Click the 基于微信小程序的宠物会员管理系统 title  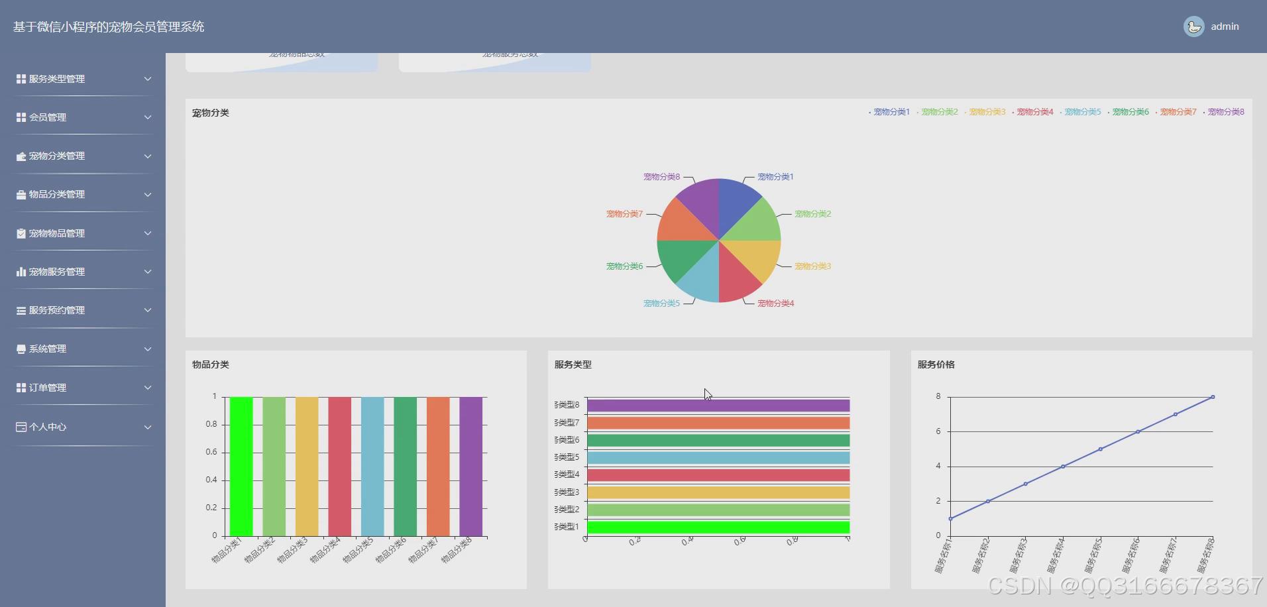point(109,27)
